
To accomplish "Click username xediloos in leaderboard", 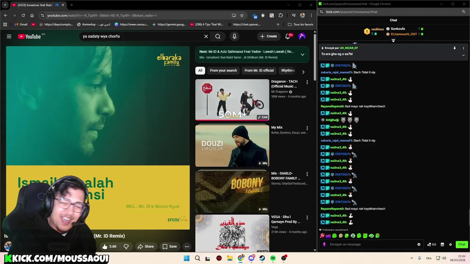I will point(377,29).
